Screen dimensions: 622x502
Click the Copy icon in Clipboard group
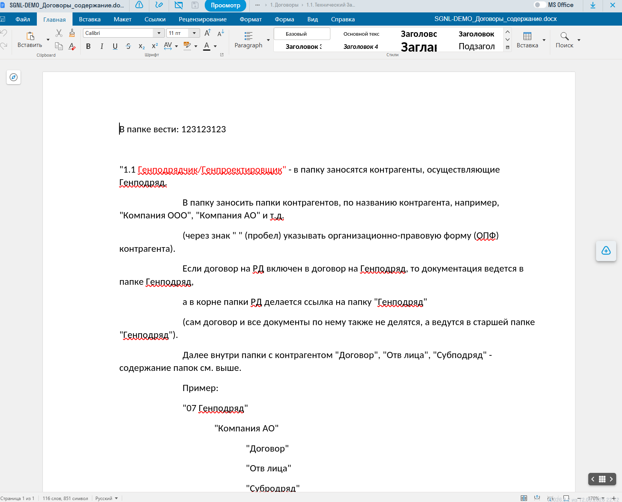pos(59,46)
